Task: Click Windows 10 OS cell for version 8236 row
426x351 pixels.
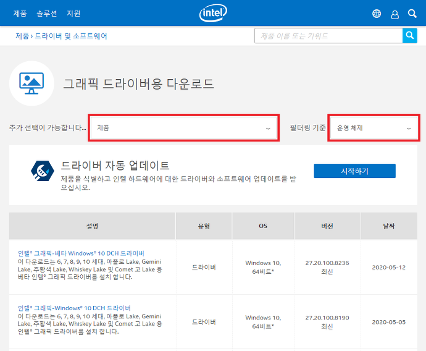Action: pyautogui.click(x=263, y=267)
